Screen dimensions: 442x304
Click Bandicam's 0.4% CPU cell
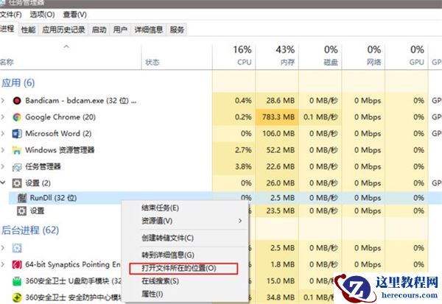pyautogui.click(x=234, y=101)
